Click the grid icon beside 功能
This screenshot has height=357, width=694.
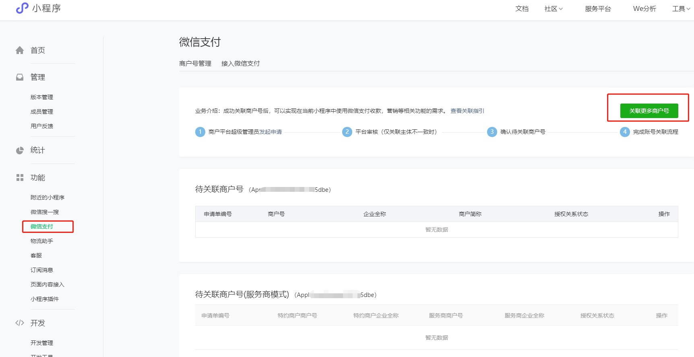coord(20,178)
